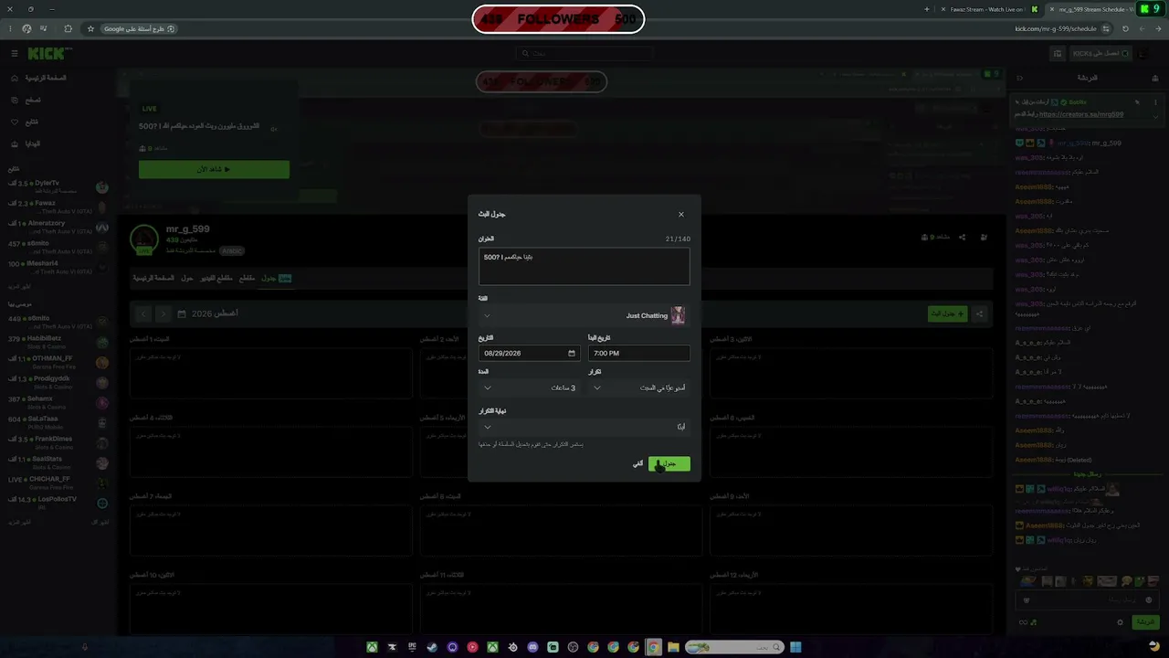1169x658 pixels.
Task: Click the chat message input box
Action: (1087, 600)
